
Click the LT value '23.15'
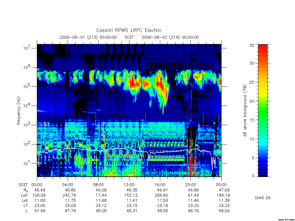132,205
